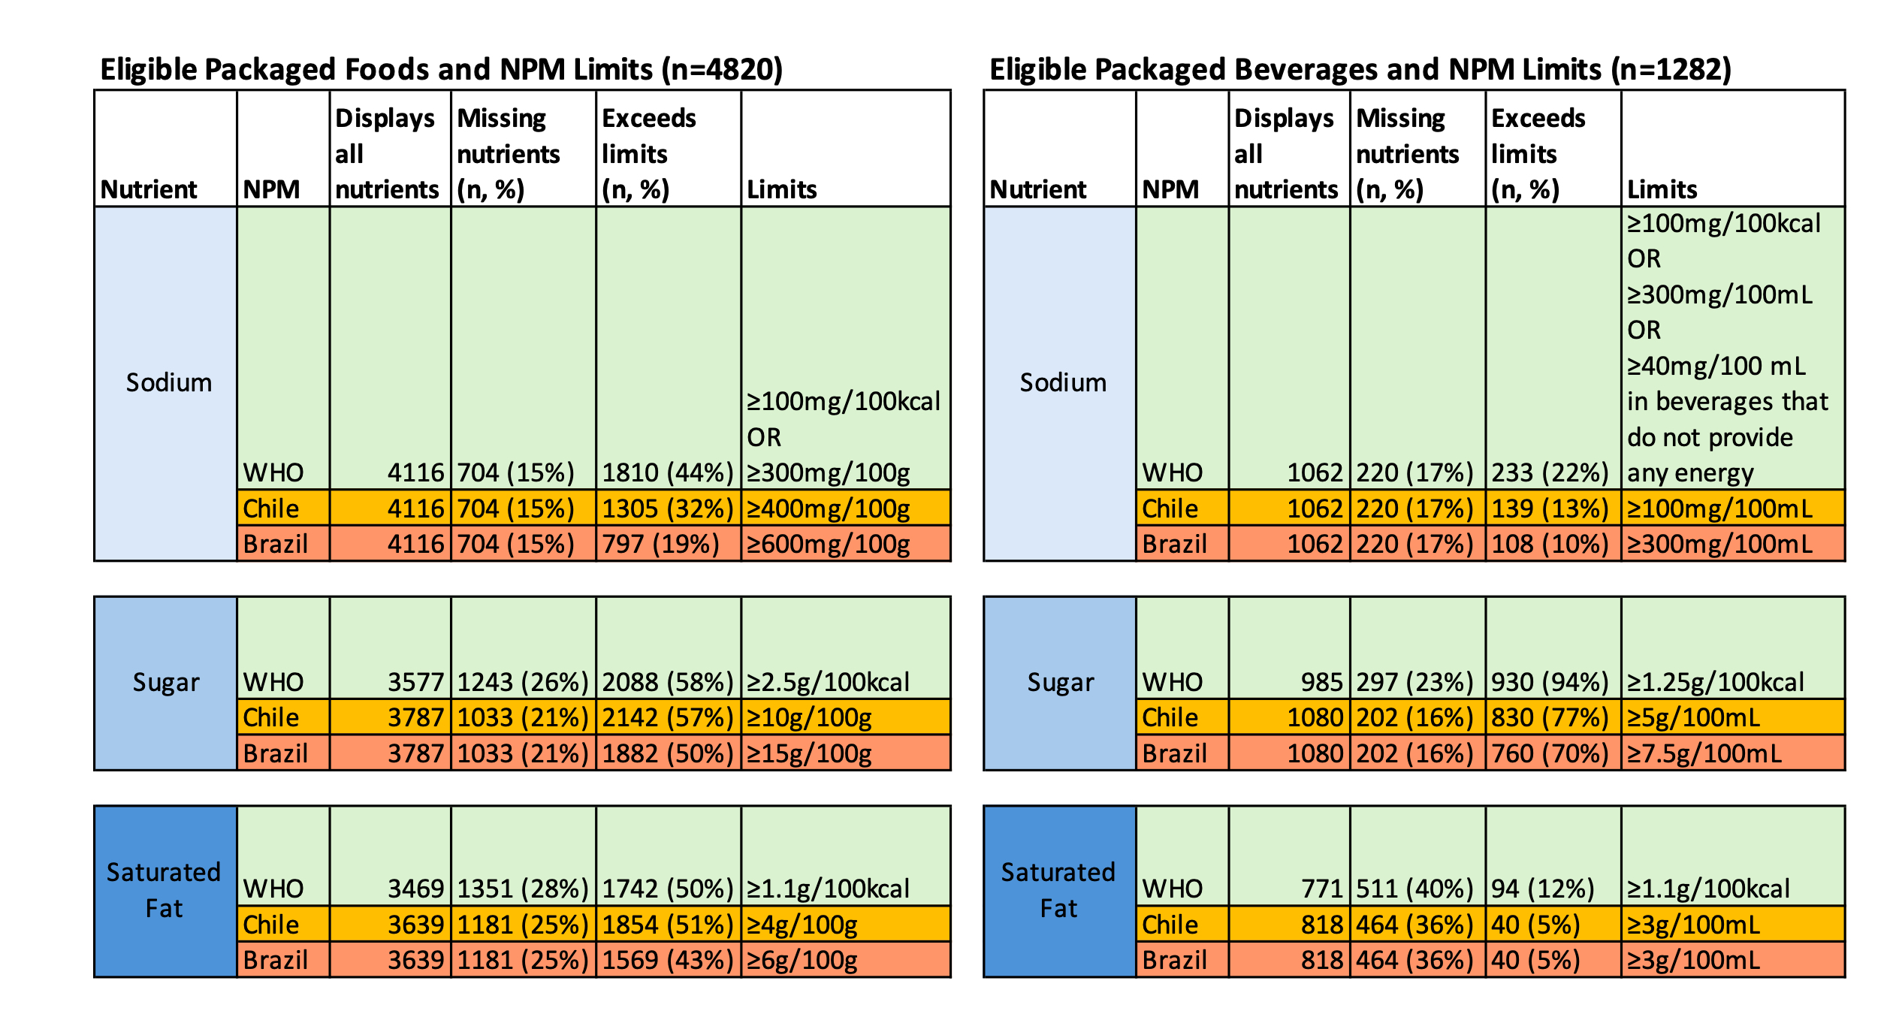Select the blue Sugar cell in beverages table
The height and width of the screenshot is (1017, 1893).
(x=1059, y=682)
